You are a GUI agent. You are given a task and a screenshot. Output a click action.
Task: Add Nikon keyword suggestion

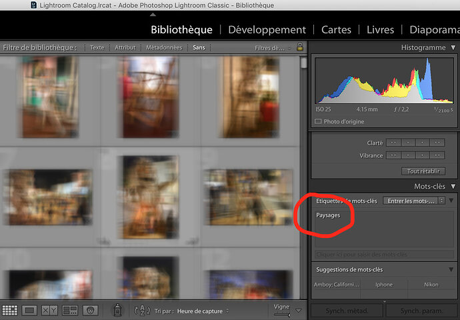pyautogui.click(x=431, y=285)
